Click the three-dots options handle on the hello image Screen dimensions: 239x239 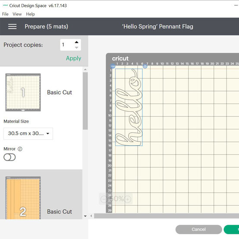tap(113, 66)
